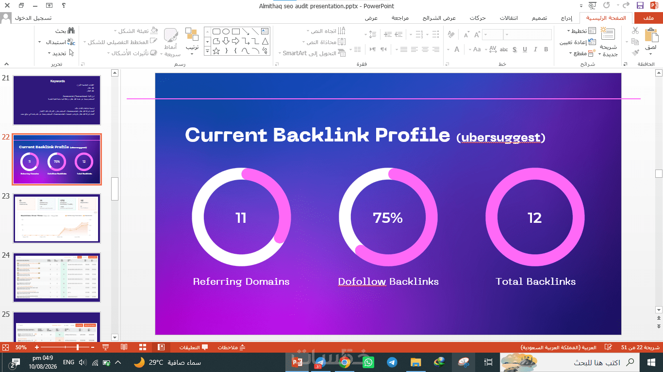Image resolution: width=663 pixels, height=372 pixels.
Task: Start slideshow from beginning in quick access toolbar
Action: coord(592,6)
